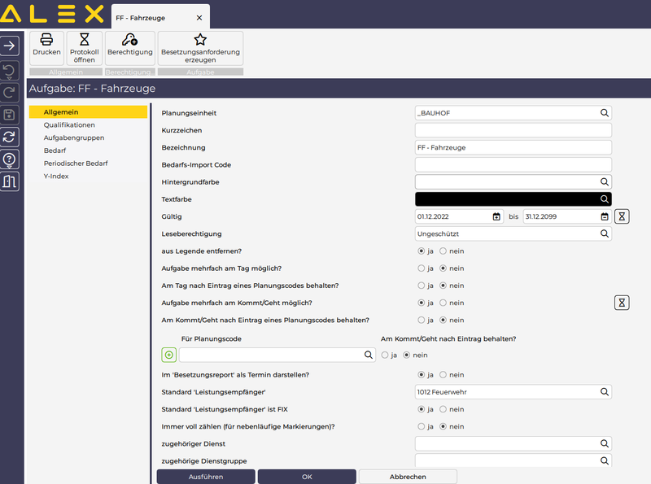Select 'nein' for aus Legende entfernen
The image size is (651, 484).
point(443,251)
